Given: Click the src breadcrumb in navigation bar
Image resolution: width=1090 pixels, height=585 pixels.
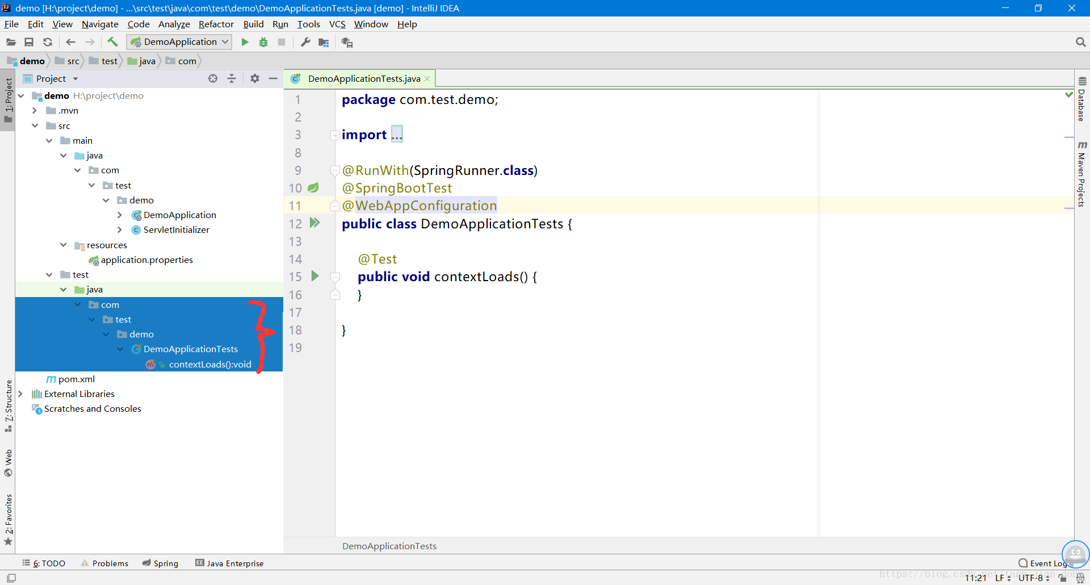Looking at the screenshot, I should pos(67,61).
